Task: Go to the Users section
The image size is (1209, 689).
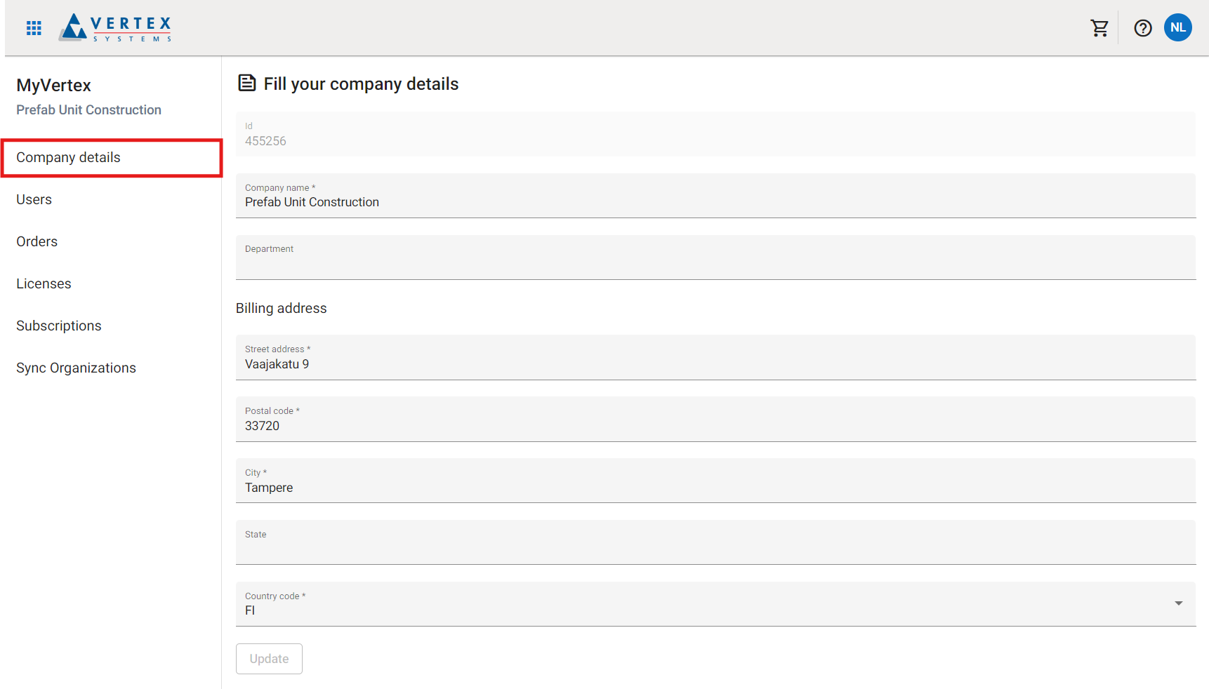Action: 34,200
